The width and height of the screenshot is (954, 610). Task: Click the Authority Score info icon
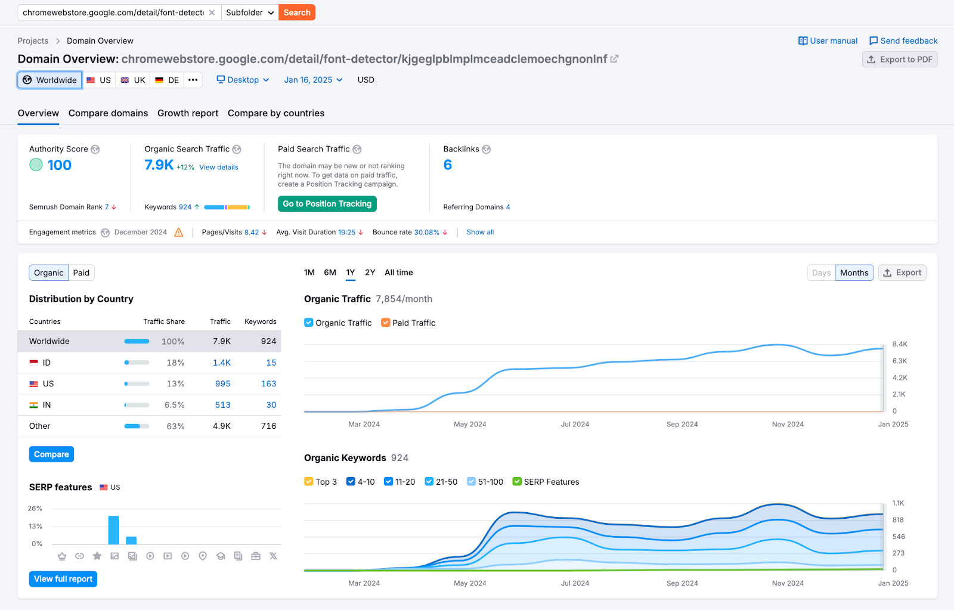click(95, 150)
